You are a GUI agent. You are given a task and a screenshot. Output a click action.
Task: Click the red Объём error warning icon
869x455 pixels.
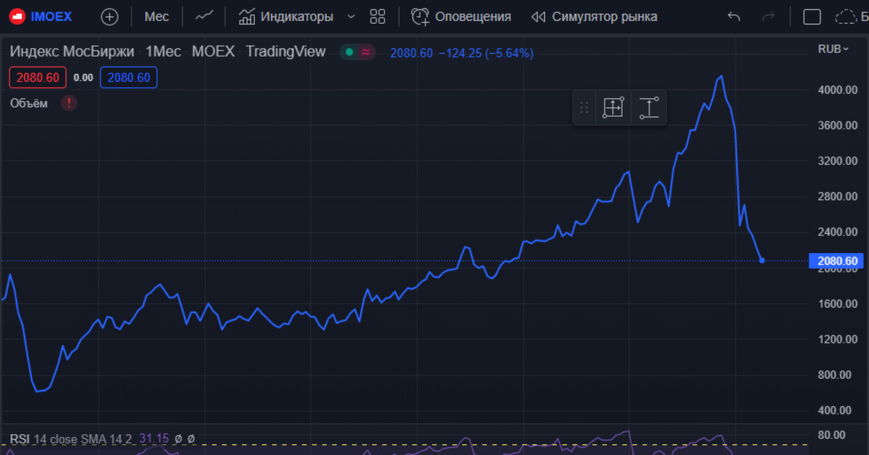click(69, 103)
